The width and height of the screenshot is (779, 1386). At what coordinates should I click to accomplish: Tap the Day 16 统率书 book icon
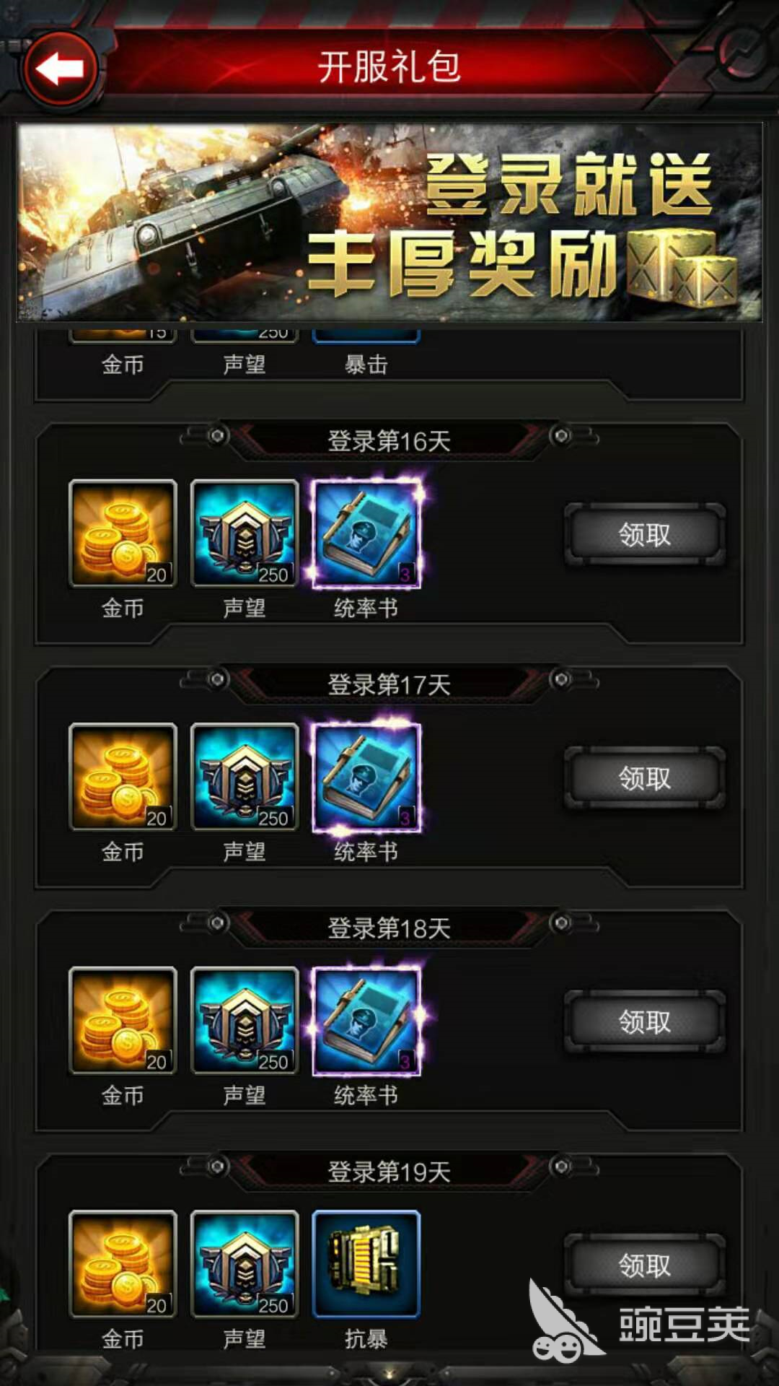[x=366, y=533]
